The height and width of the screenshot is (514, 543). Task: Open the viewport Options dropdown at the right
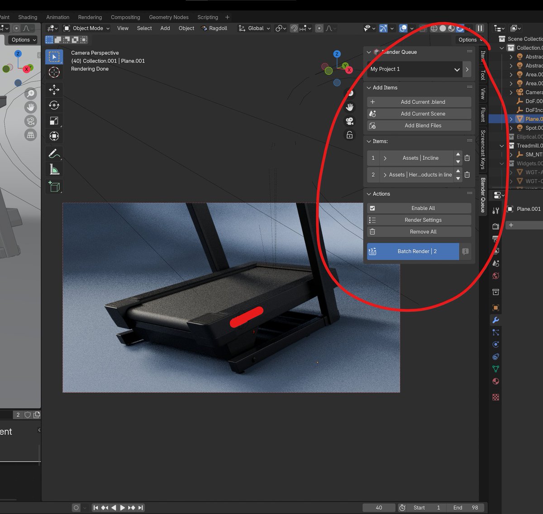pos(471,40)
